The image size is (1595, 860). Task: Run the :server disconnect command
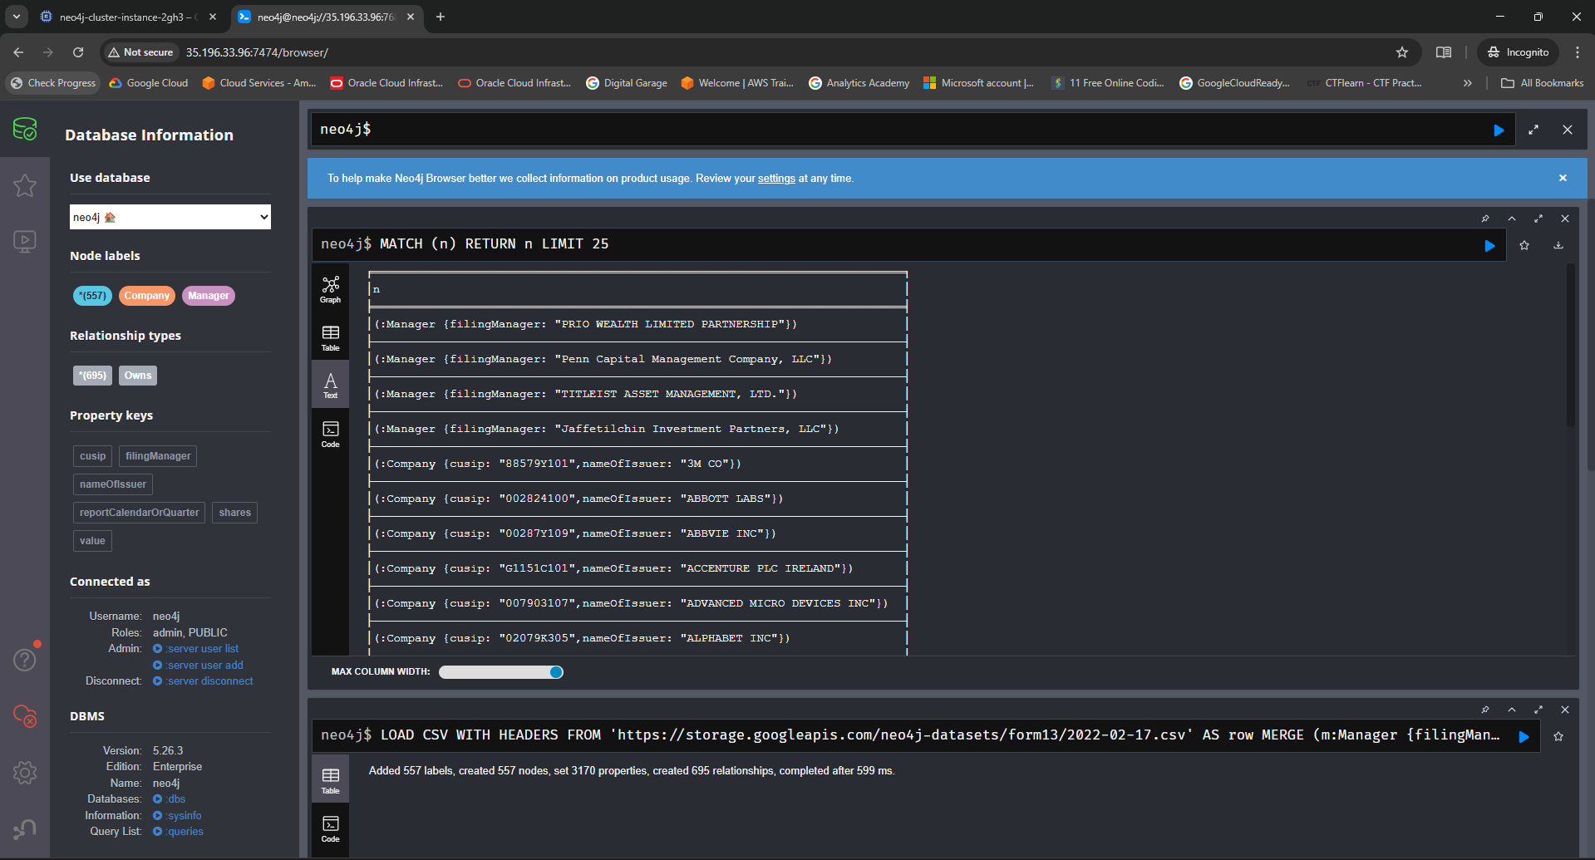(x=204, y=681)
